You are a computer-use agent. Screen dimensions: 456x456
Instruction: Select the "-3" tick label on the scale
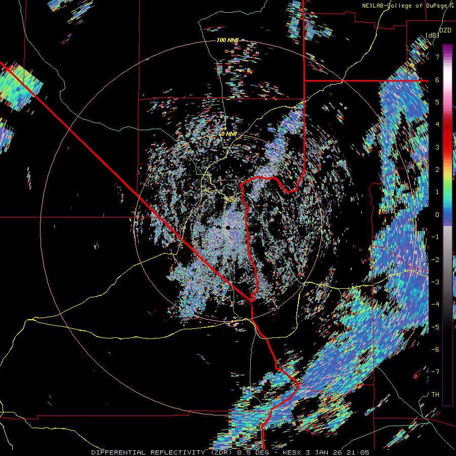coord(435,282)
